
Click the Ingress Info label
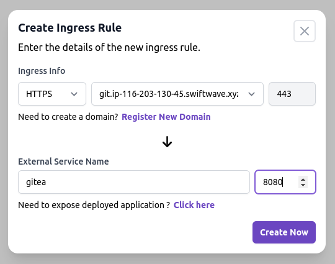pyautogui.click(x=42, y=71)
